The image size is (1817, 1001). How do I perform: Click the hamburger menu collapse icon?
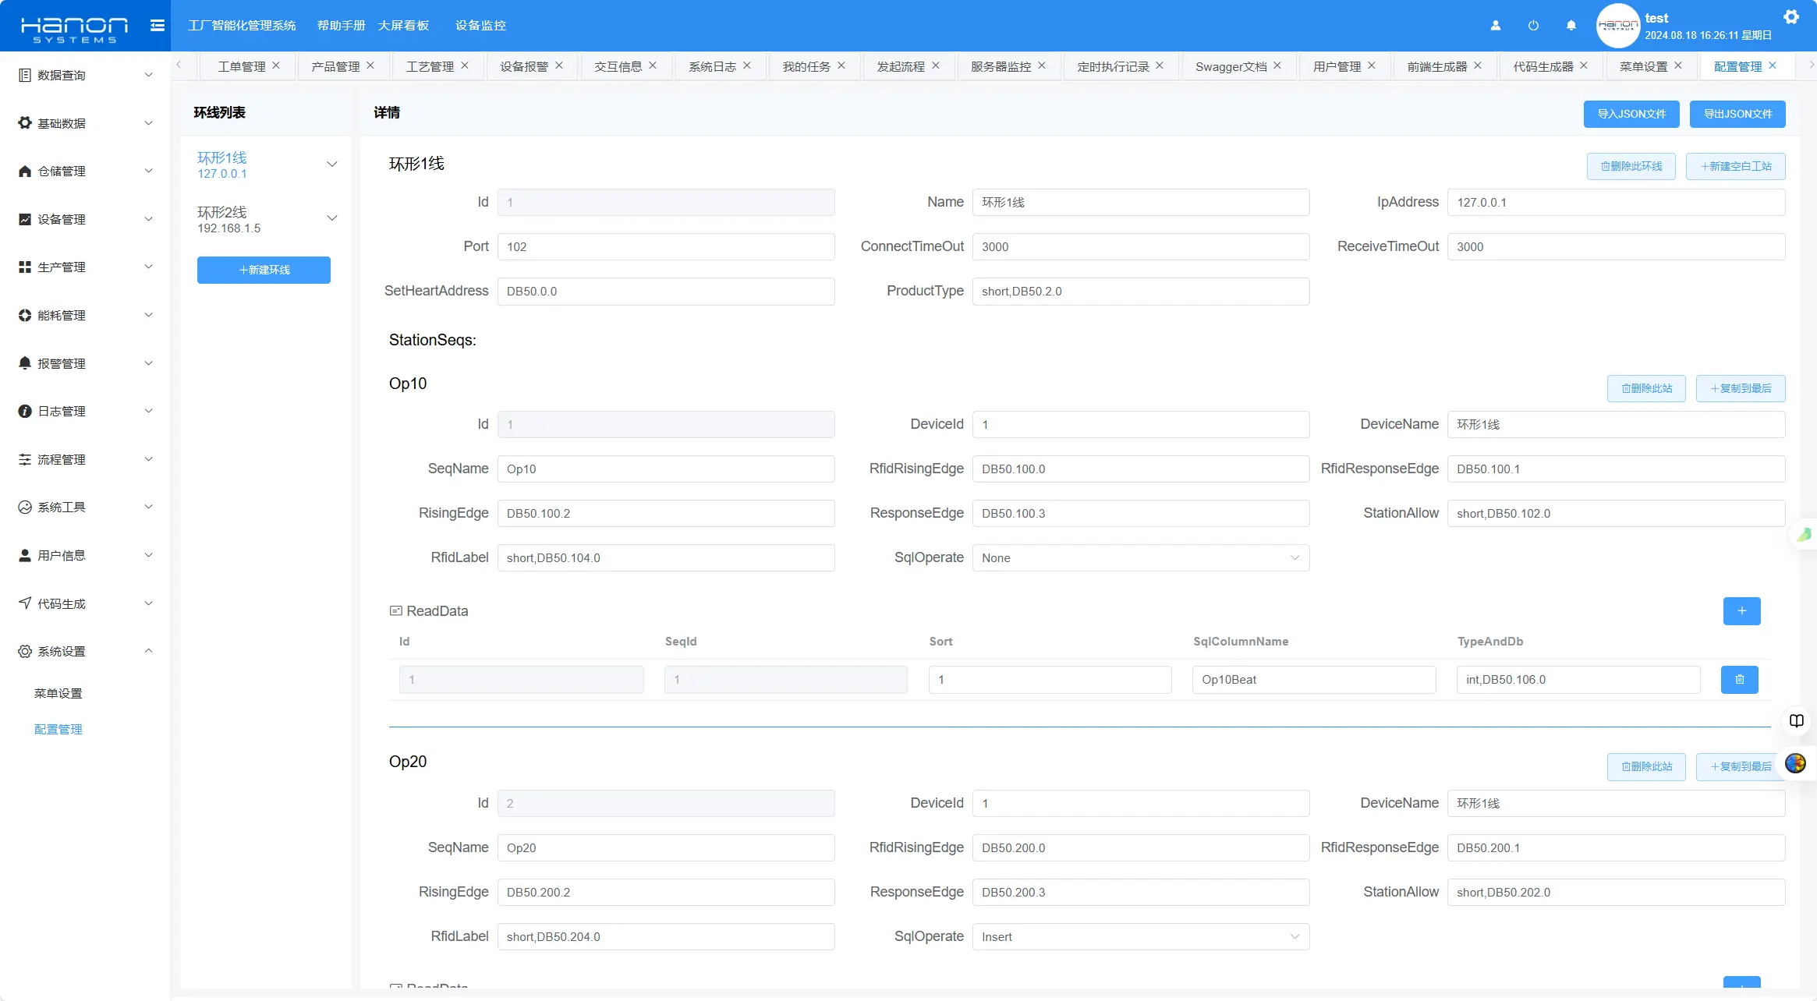tap(158, 26)
